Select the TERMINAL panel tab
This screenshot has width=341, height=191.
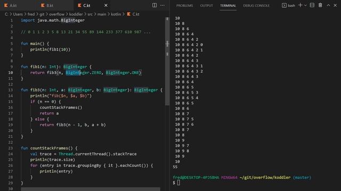tap(228, 6)
